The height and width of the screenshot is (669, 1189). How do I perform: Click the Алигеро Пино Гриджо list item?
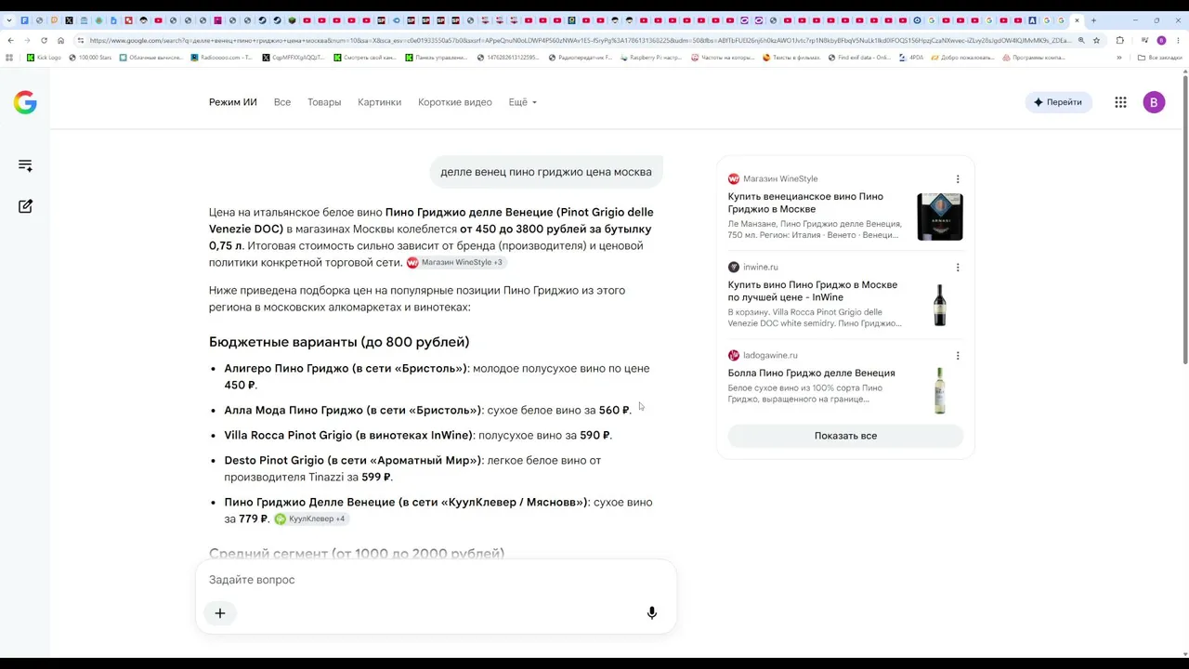(x=437, y=377)
